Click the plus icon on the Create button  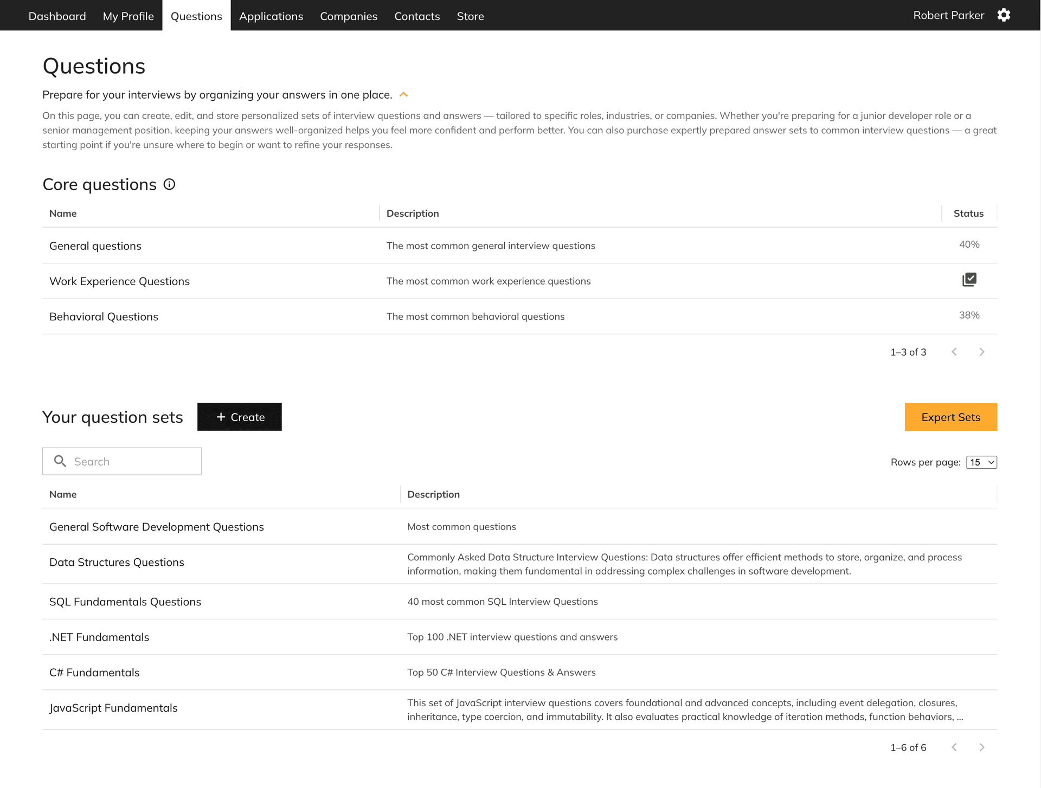coord(221,417)
